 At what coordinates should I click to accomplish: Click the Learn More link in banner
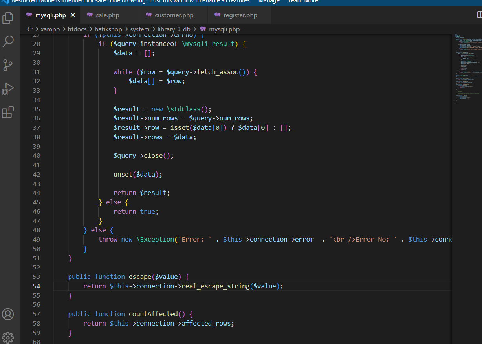point(303,2)
